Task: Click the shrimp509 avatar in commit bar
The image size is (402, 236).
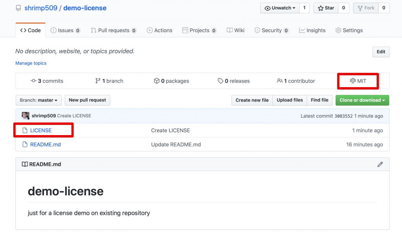Action: (x=26, y=116)
